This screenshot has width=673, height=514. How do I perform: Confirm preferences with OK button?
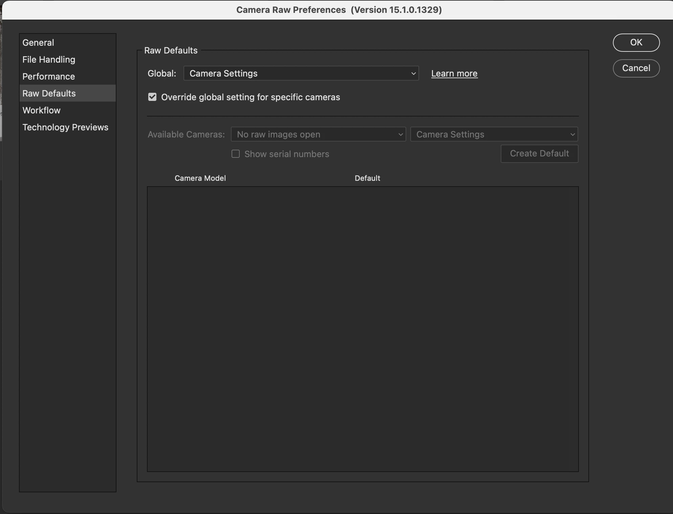(x=636, y=43)
